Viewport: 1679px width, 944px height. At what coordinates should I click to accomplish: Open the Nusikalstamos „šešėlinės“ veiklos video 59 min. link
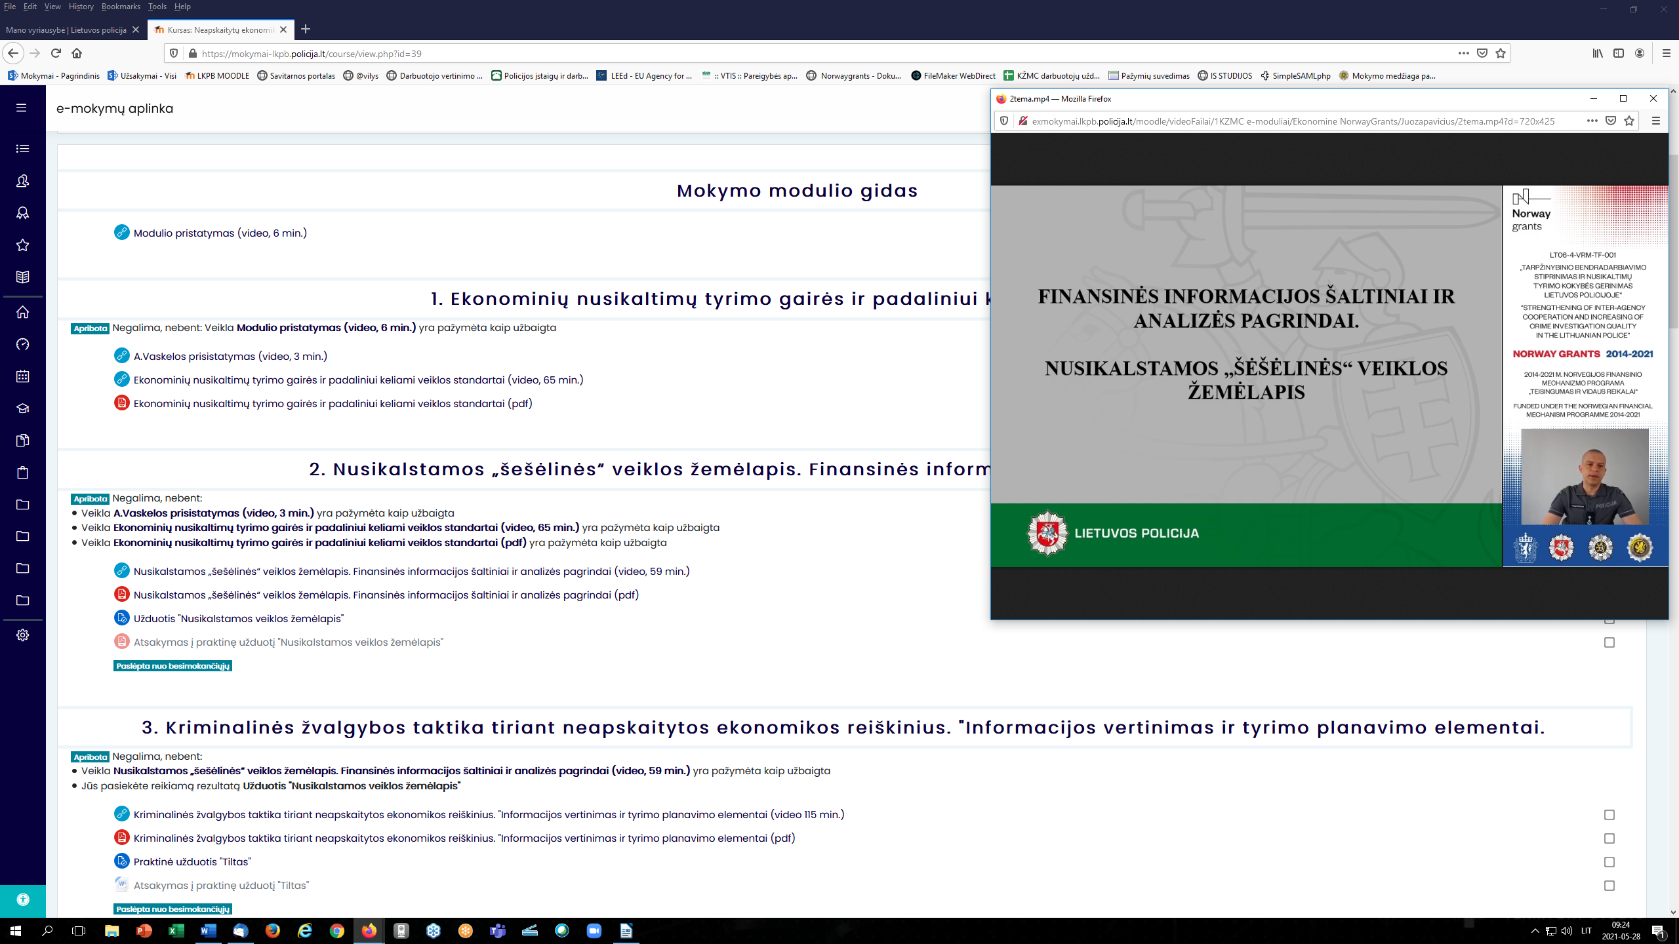click(412, 571)
